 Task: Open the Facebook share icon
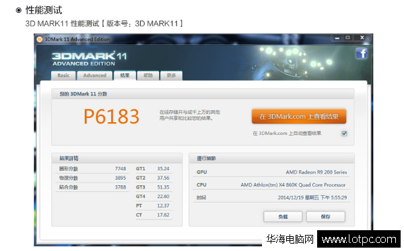pyautogui.click(x=362, y=53)
